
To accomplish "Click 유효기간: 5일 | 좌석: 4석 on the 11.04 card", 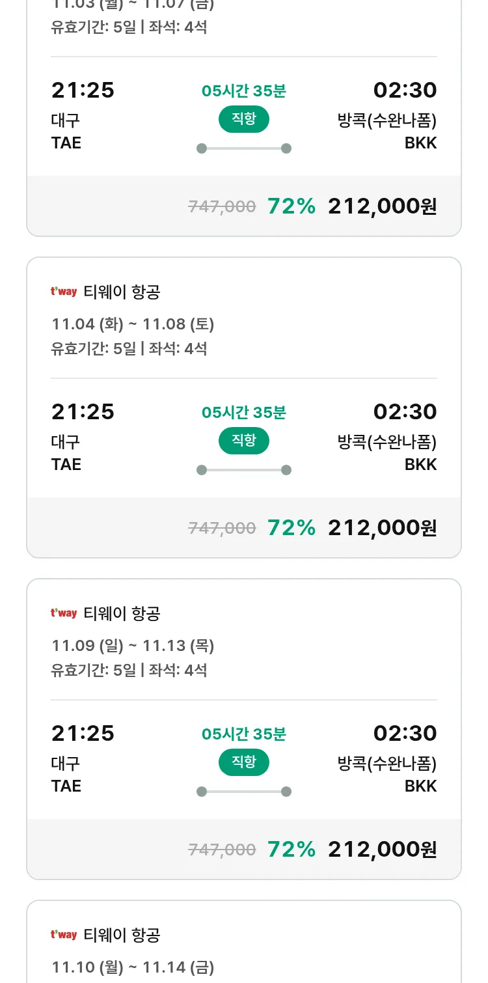I will click(129, 348).
